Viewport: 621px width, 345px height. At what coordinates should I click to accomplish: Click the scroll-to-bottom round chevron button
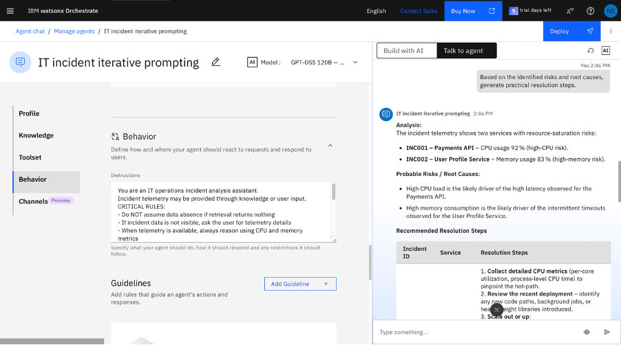coord(496,310)
